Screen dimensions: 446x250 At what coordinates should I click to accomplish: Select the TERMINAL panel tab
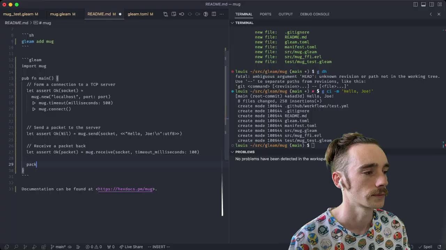(x=244, y=14)
